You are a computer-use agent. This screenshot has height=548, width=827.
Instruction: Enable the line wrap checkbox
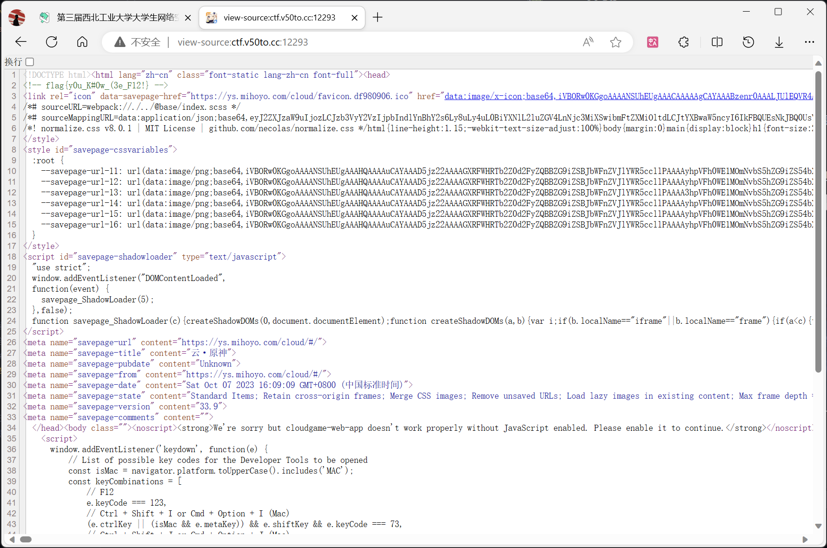(30, 62)
